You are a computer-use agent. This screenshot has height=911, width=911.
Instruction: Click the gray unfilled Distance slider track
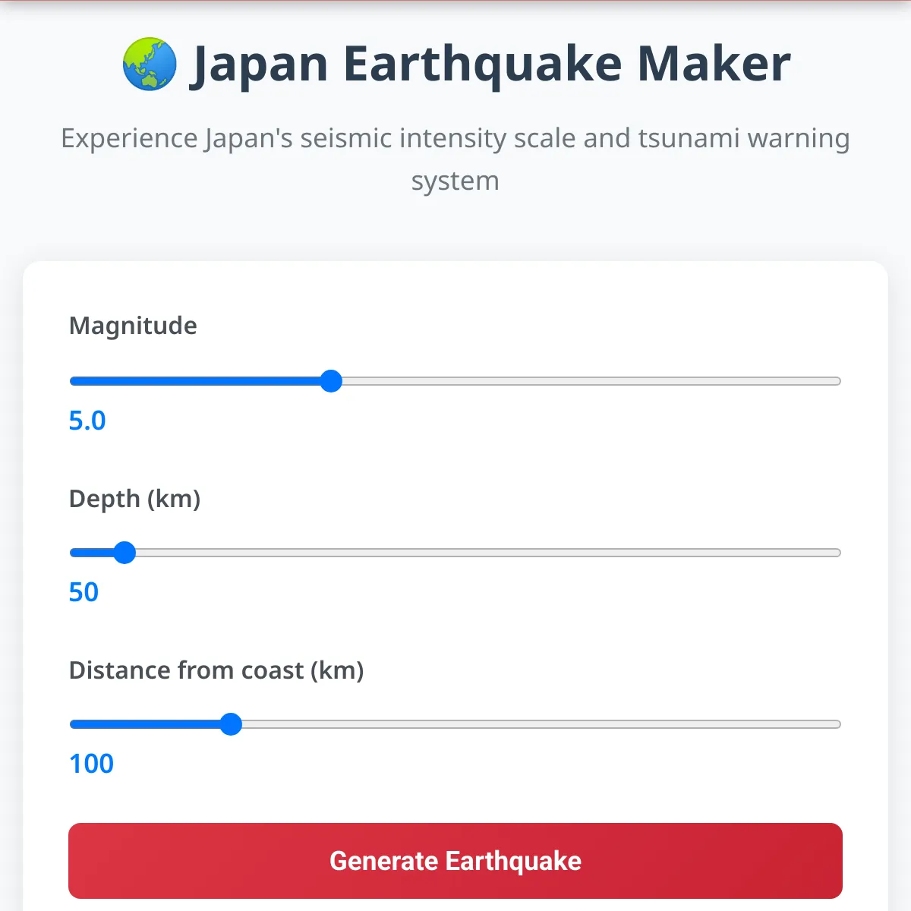(531, 724)
